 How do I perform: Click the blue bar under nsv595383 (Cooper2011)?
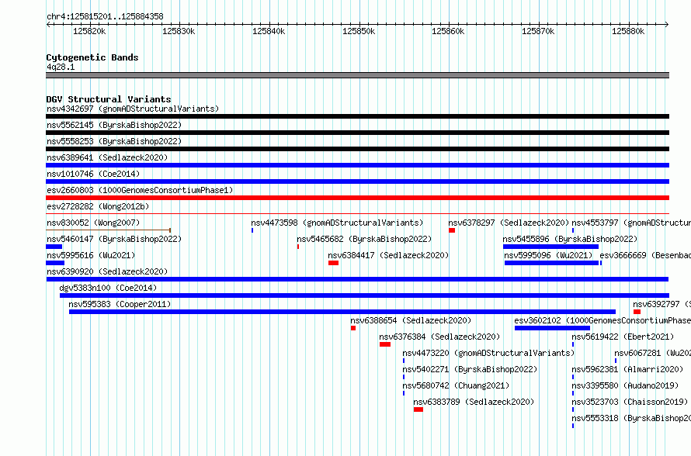[x=342, y=312]
